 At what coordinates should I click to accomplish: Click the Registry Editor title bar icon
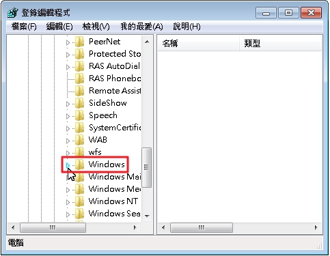coord(12,13)
